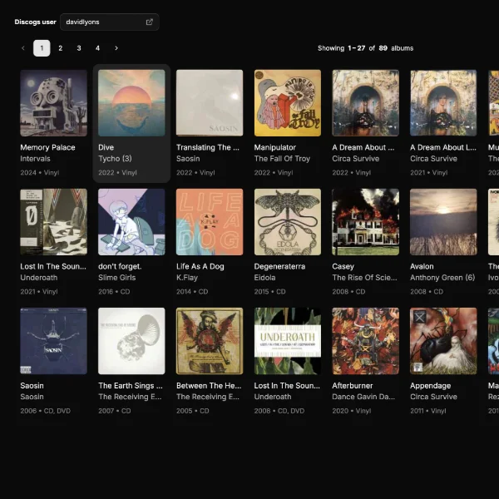Select pagination page 1
The height and width of the screenshot is (499, 499).
pyautogui.click(x=42, y=48)
